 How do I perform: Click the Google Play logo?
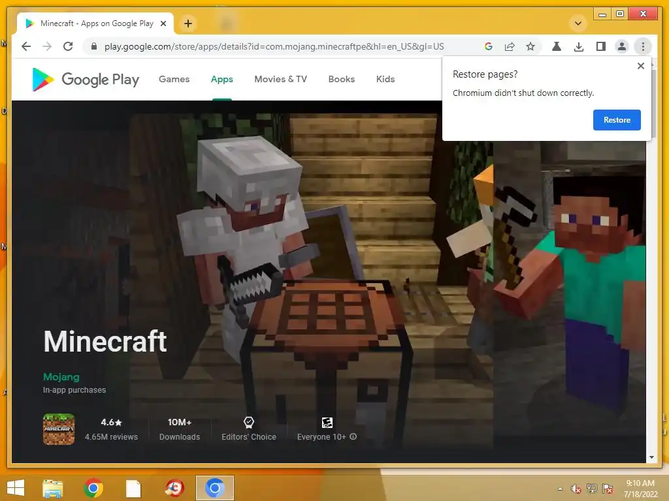[x=86, y=79]
